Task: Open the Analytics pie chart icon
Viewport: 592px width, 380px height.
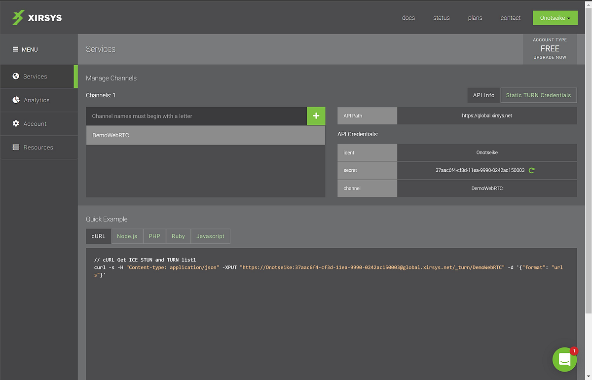Action: 17,100
